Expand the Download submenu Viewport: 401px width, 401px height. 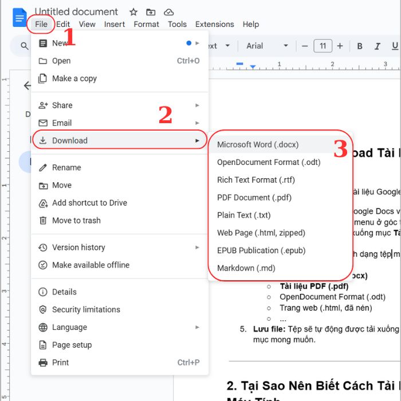coord(119,140)
